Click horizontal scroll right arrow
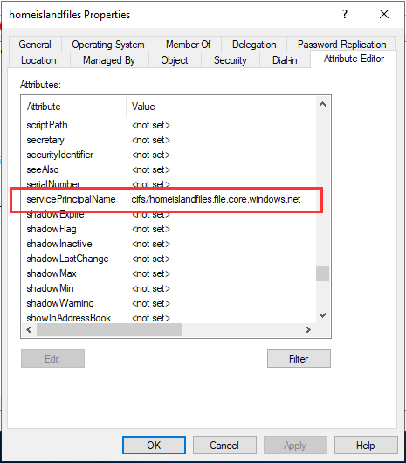Screen dimensions: 406x463 click(307, 329)
